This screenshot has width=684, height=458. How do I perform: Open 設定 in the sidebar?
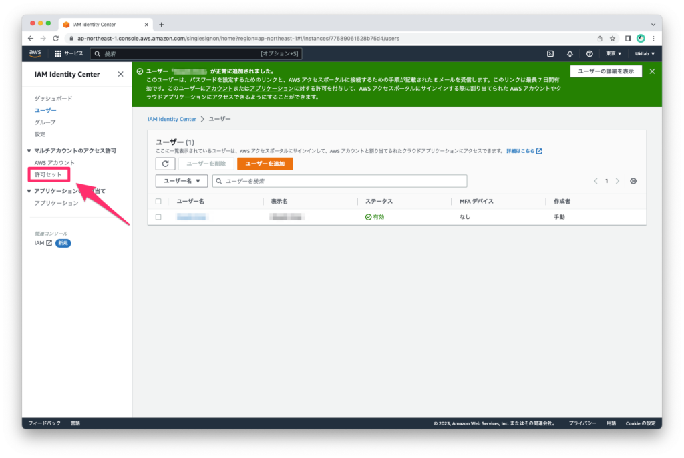click(40, 134)
